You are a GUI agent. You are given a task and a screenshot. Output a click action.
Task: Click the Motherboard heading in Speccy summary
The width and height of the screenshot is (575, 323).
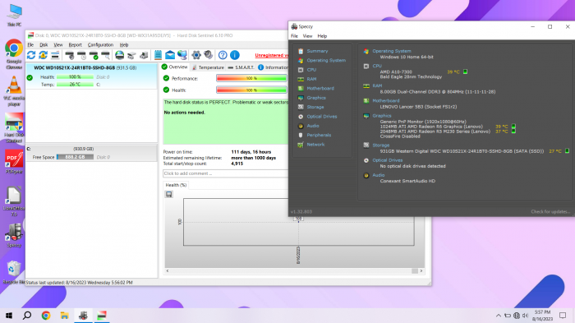[x=386, y=100]
